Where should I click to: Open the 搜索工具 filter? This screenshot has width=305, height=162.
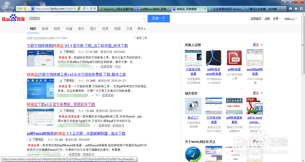[140, 38]
